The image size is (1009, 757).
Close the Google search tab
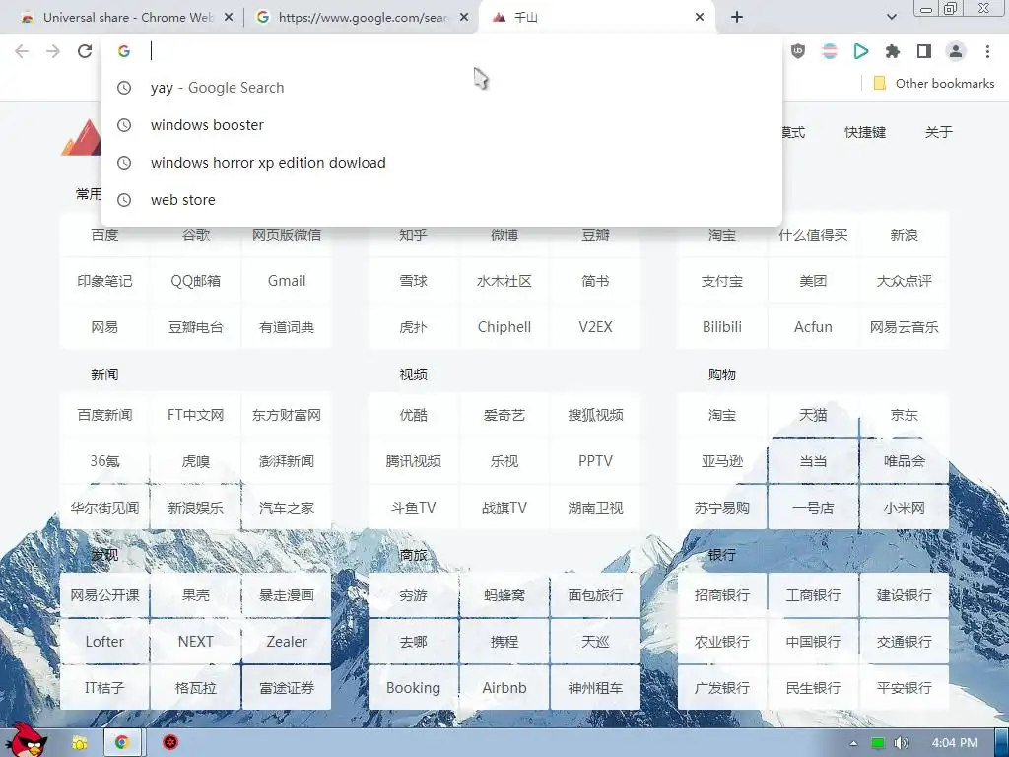click(464, 18)
